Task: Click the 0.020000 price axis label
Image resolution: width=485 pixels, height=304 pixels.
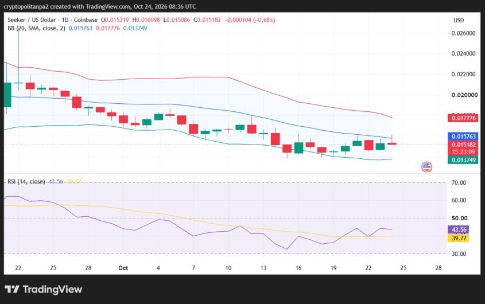Action: 464,95
